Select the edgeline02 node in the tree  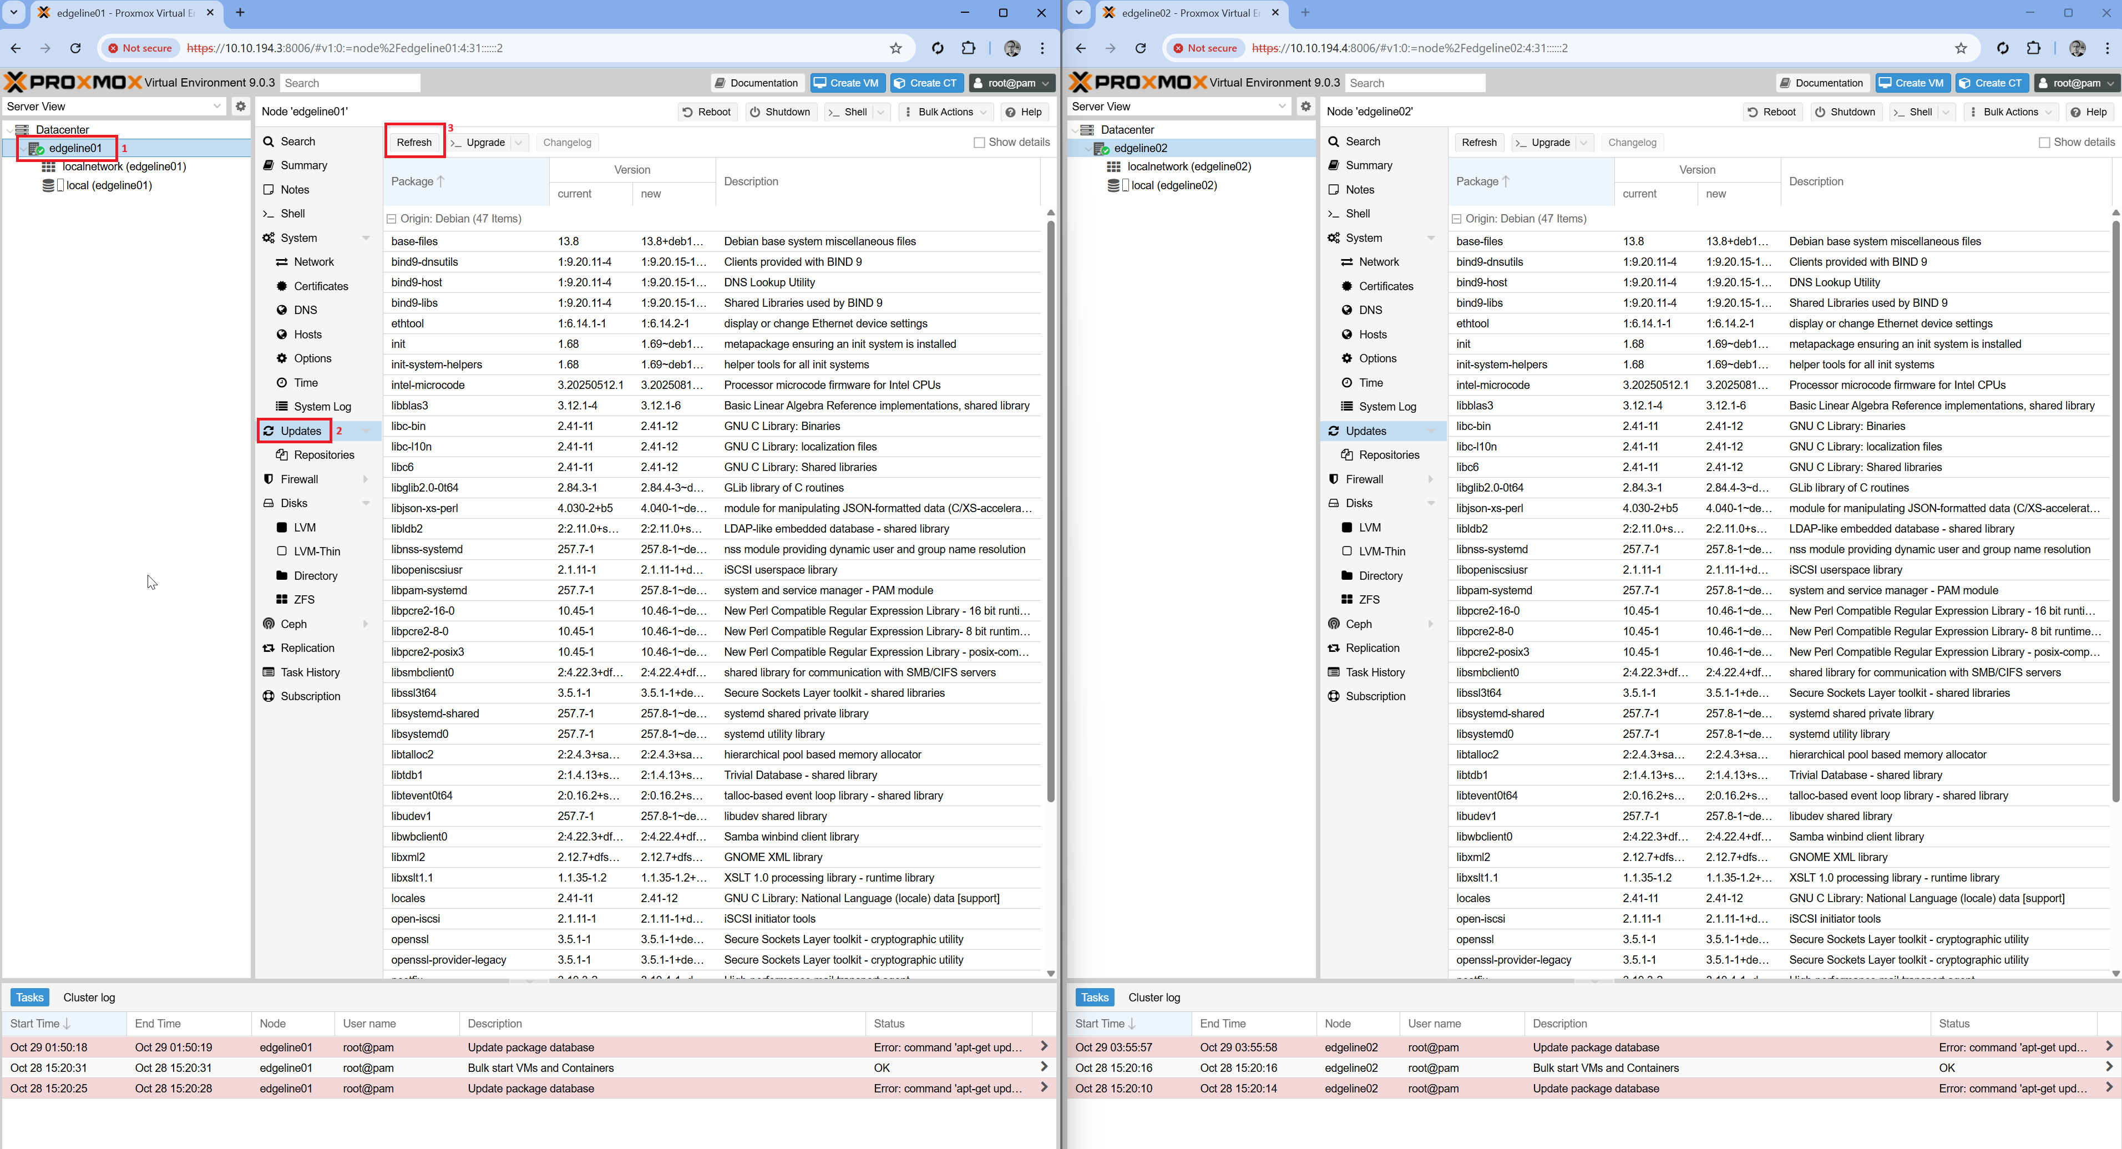1140,148
